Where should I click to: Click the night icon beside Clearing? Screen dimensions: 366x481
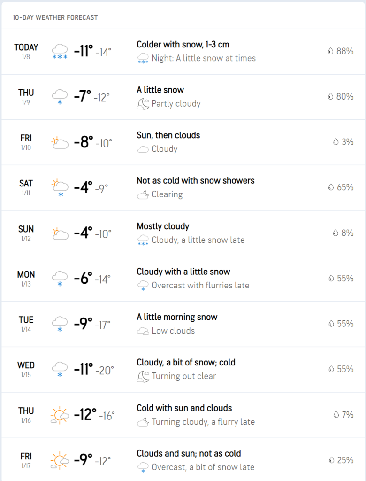143,194
